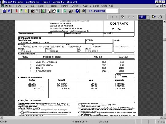This screenshot has width=166, height=124.
Task: Jump to the last preview page
Action: pyautogui.click(x=134, y=17)
